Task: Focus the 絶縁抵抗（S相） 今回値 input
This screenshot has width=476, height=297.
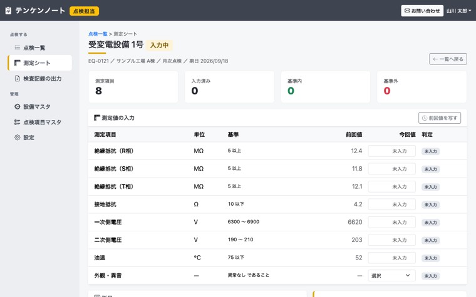Action: (391, 169)
